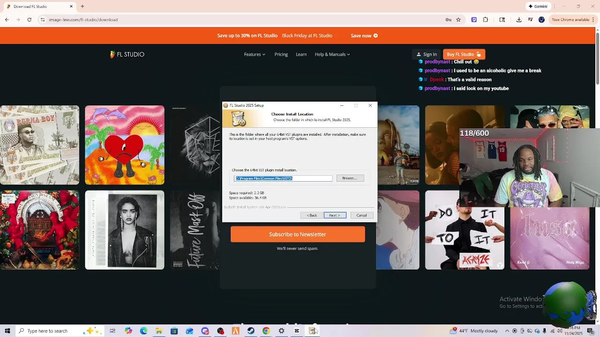Open the Windows Start menu
600x337 pixels.
coord(7,331)
